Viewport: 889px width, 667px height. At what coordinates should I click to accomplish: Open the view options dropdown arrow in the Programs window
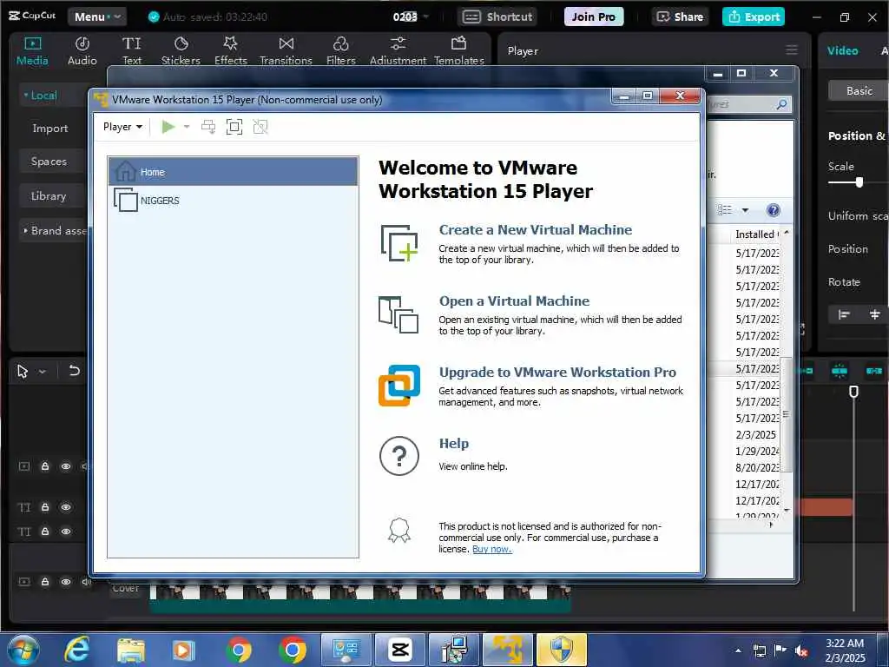pyautogui.click(x=745, y=210)
